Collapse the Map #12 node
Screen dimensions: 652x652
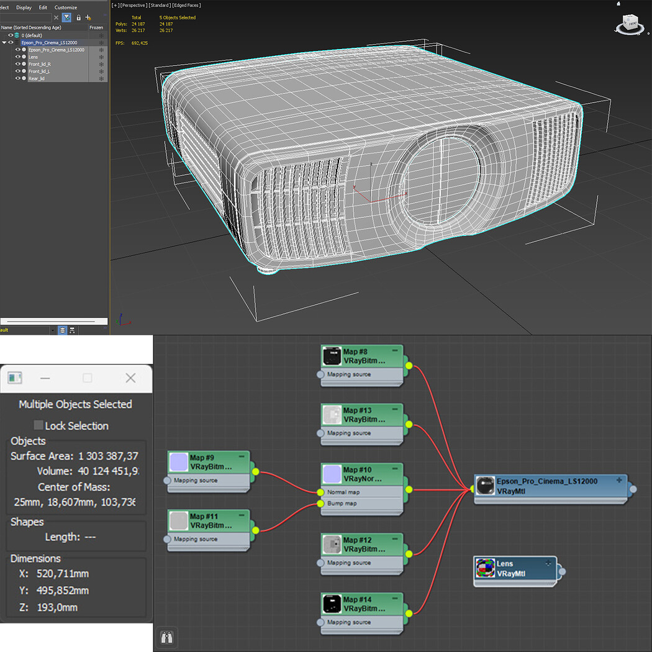(x=394, y=539)
